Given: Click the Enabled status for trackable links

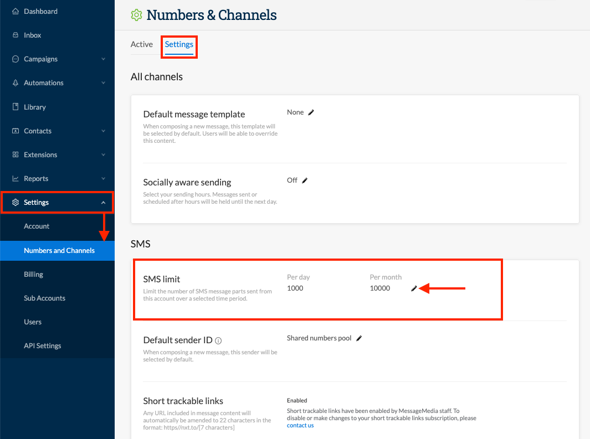Looking at the screenshot, I should pos(297,401).
